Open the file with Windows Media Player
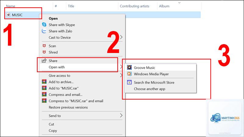 tap(151, 74)
